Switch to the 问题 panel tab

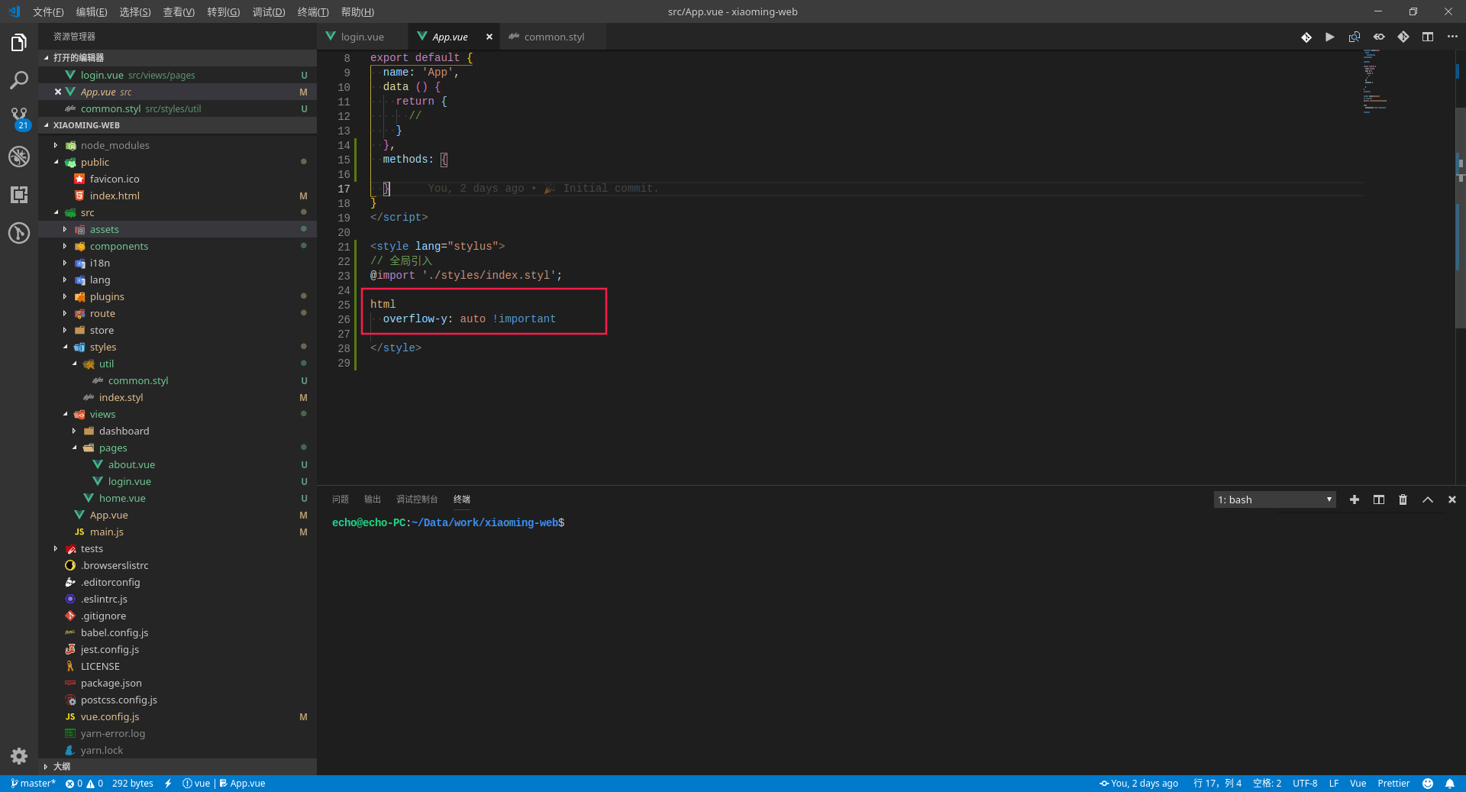[341, 499]
